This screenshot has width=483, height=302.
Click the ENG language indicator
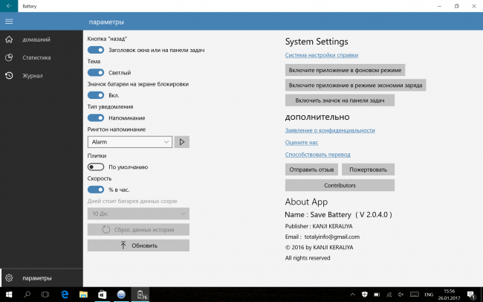(x=429, y=295)
